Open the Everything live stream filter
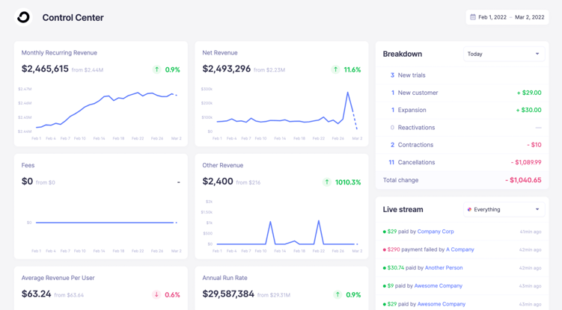Viewport: 562px width, 310px height. [504, 209]
